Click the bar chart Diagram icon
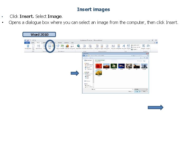The image size is (190, 142). click(x=67, y=46)
